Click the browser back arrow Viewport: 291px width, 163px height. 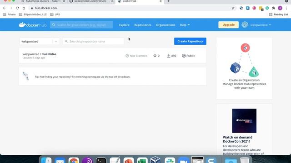pos(5,8)
